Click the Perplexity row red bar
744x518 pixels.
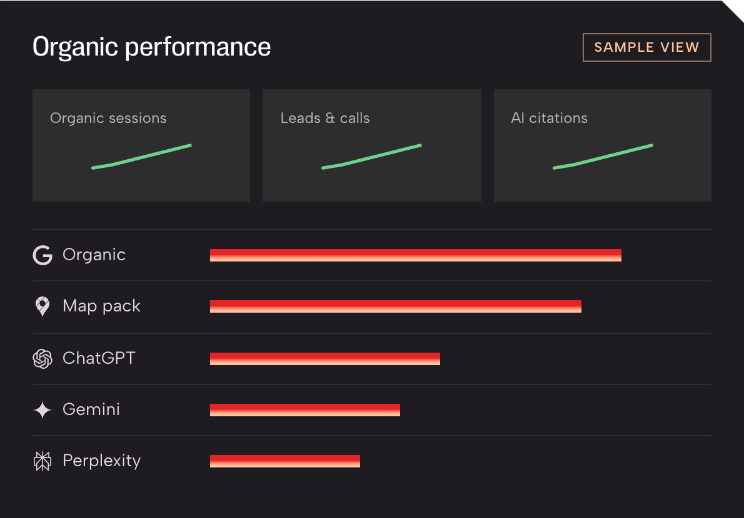pos(285,461)
